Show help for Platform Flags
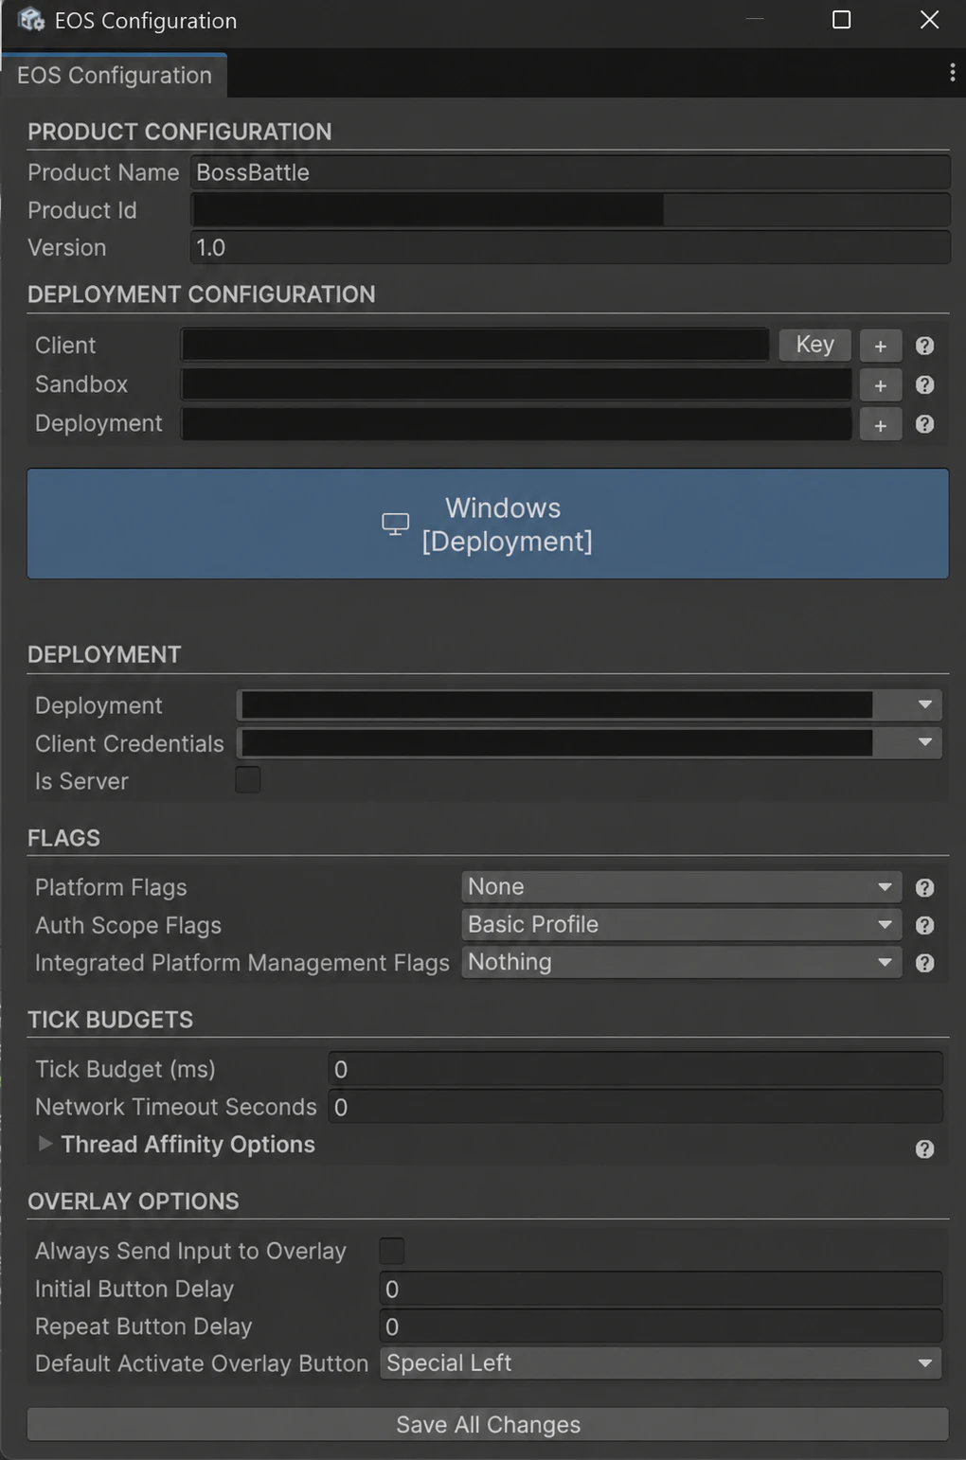This screenshot has height=1460, width=966. 924,887
